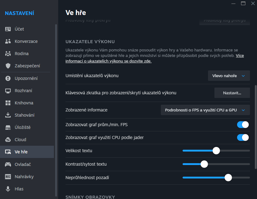Open the Zabezpečení shield icon

pos(8,66)
